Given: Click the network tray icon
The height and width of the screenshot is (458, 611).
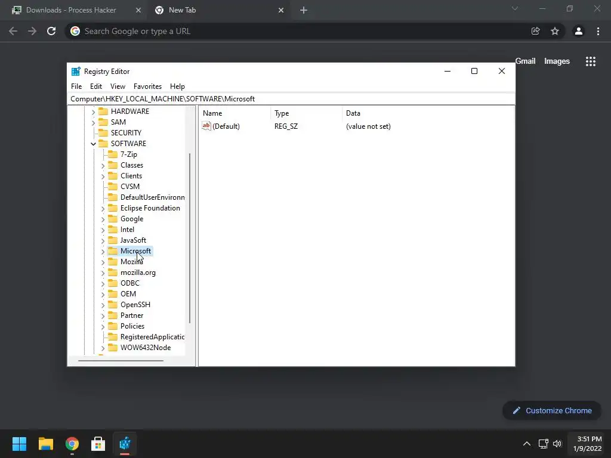Looking at the screenshot, I should [543, 444].
